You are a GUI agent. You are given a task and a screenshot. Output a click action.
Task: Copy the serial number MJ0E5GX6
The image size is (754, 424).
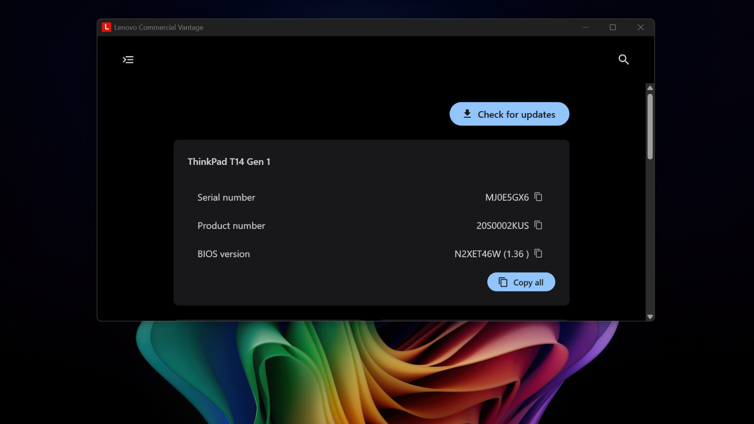coord(538,197)
